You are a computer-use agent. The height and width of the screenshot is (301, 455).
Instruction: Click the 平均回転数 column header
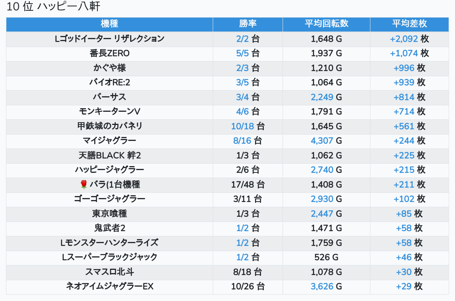[326, 24]
